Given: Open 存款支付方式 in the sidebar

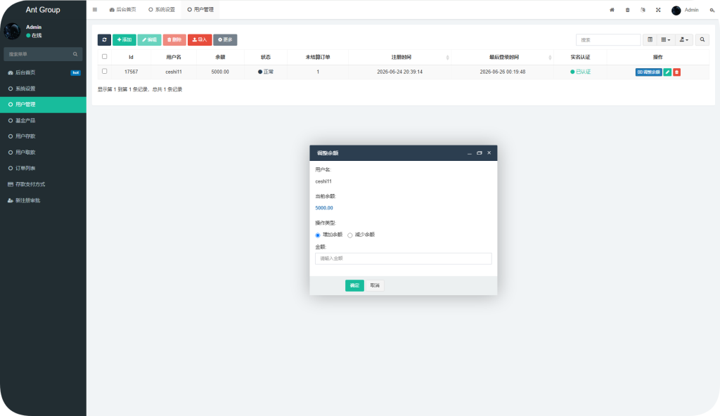Looking at the screenshot, I should click(x=43, y=184).
